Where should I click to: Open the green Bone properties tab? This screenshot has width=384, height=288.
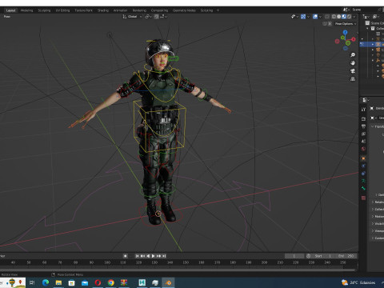point(363,188)
